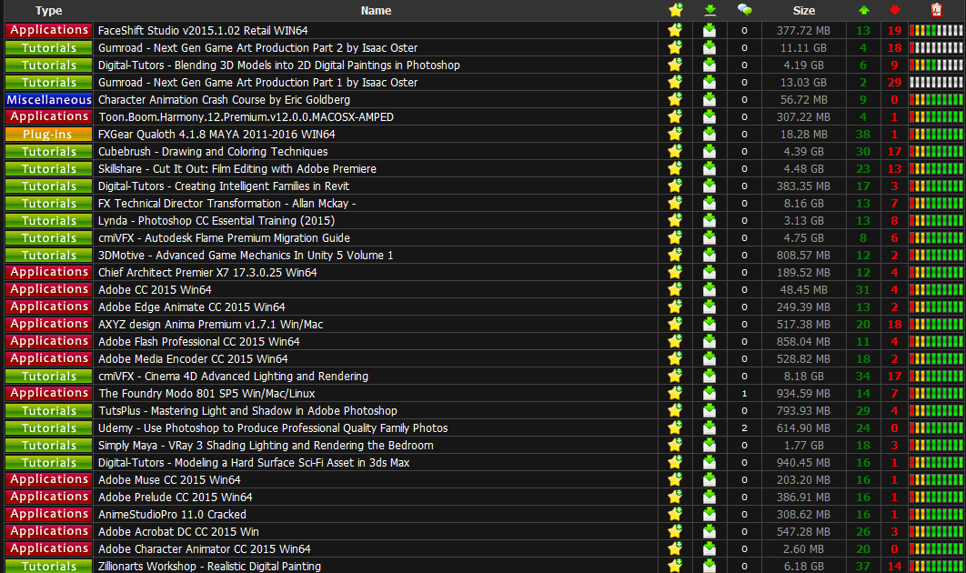
Task: Bookmark AXYZ design Anima Premium torrent
Action: (675, 323)
